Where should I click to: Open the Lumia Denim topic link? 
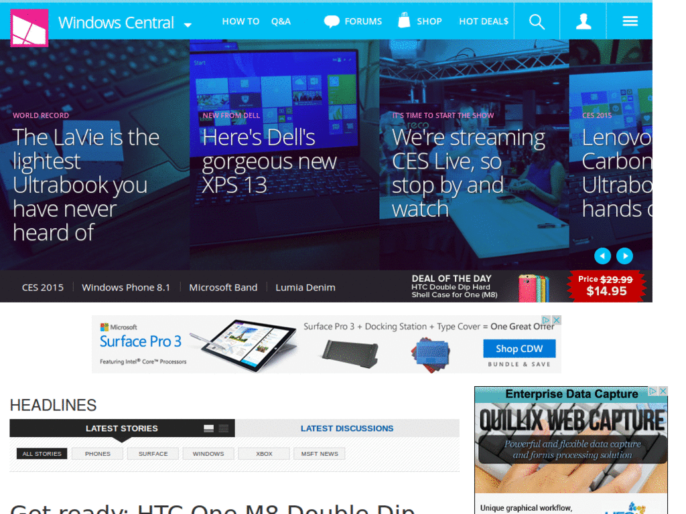305,288
